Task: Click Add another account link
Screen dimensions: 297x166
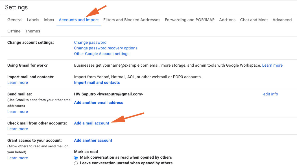Action: point(93,140)
